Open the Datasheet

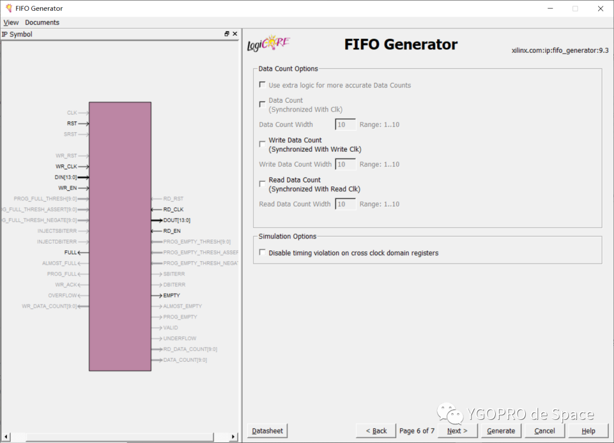tap(267, 431)
